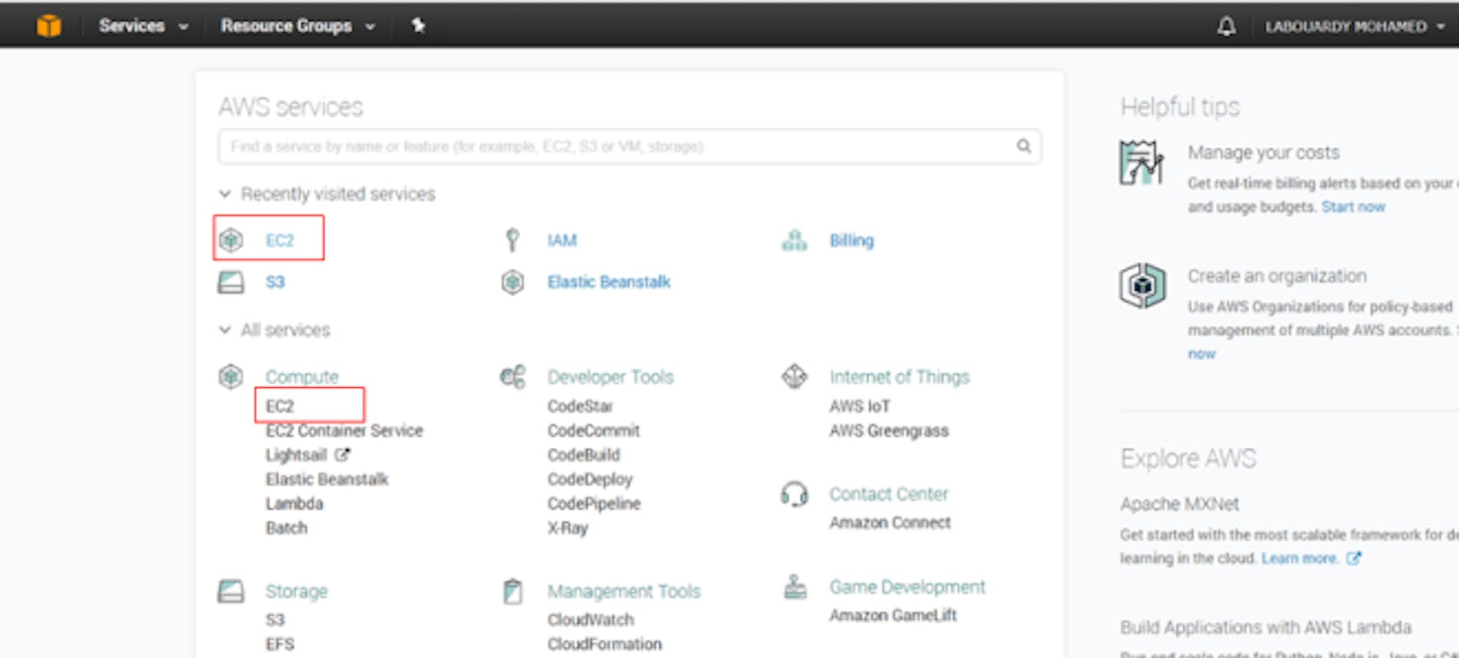Open Lambda service

point(294,503)
